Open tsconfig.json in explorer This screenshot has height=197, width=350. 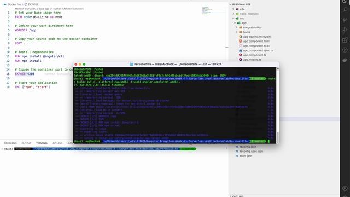[248, 147]
